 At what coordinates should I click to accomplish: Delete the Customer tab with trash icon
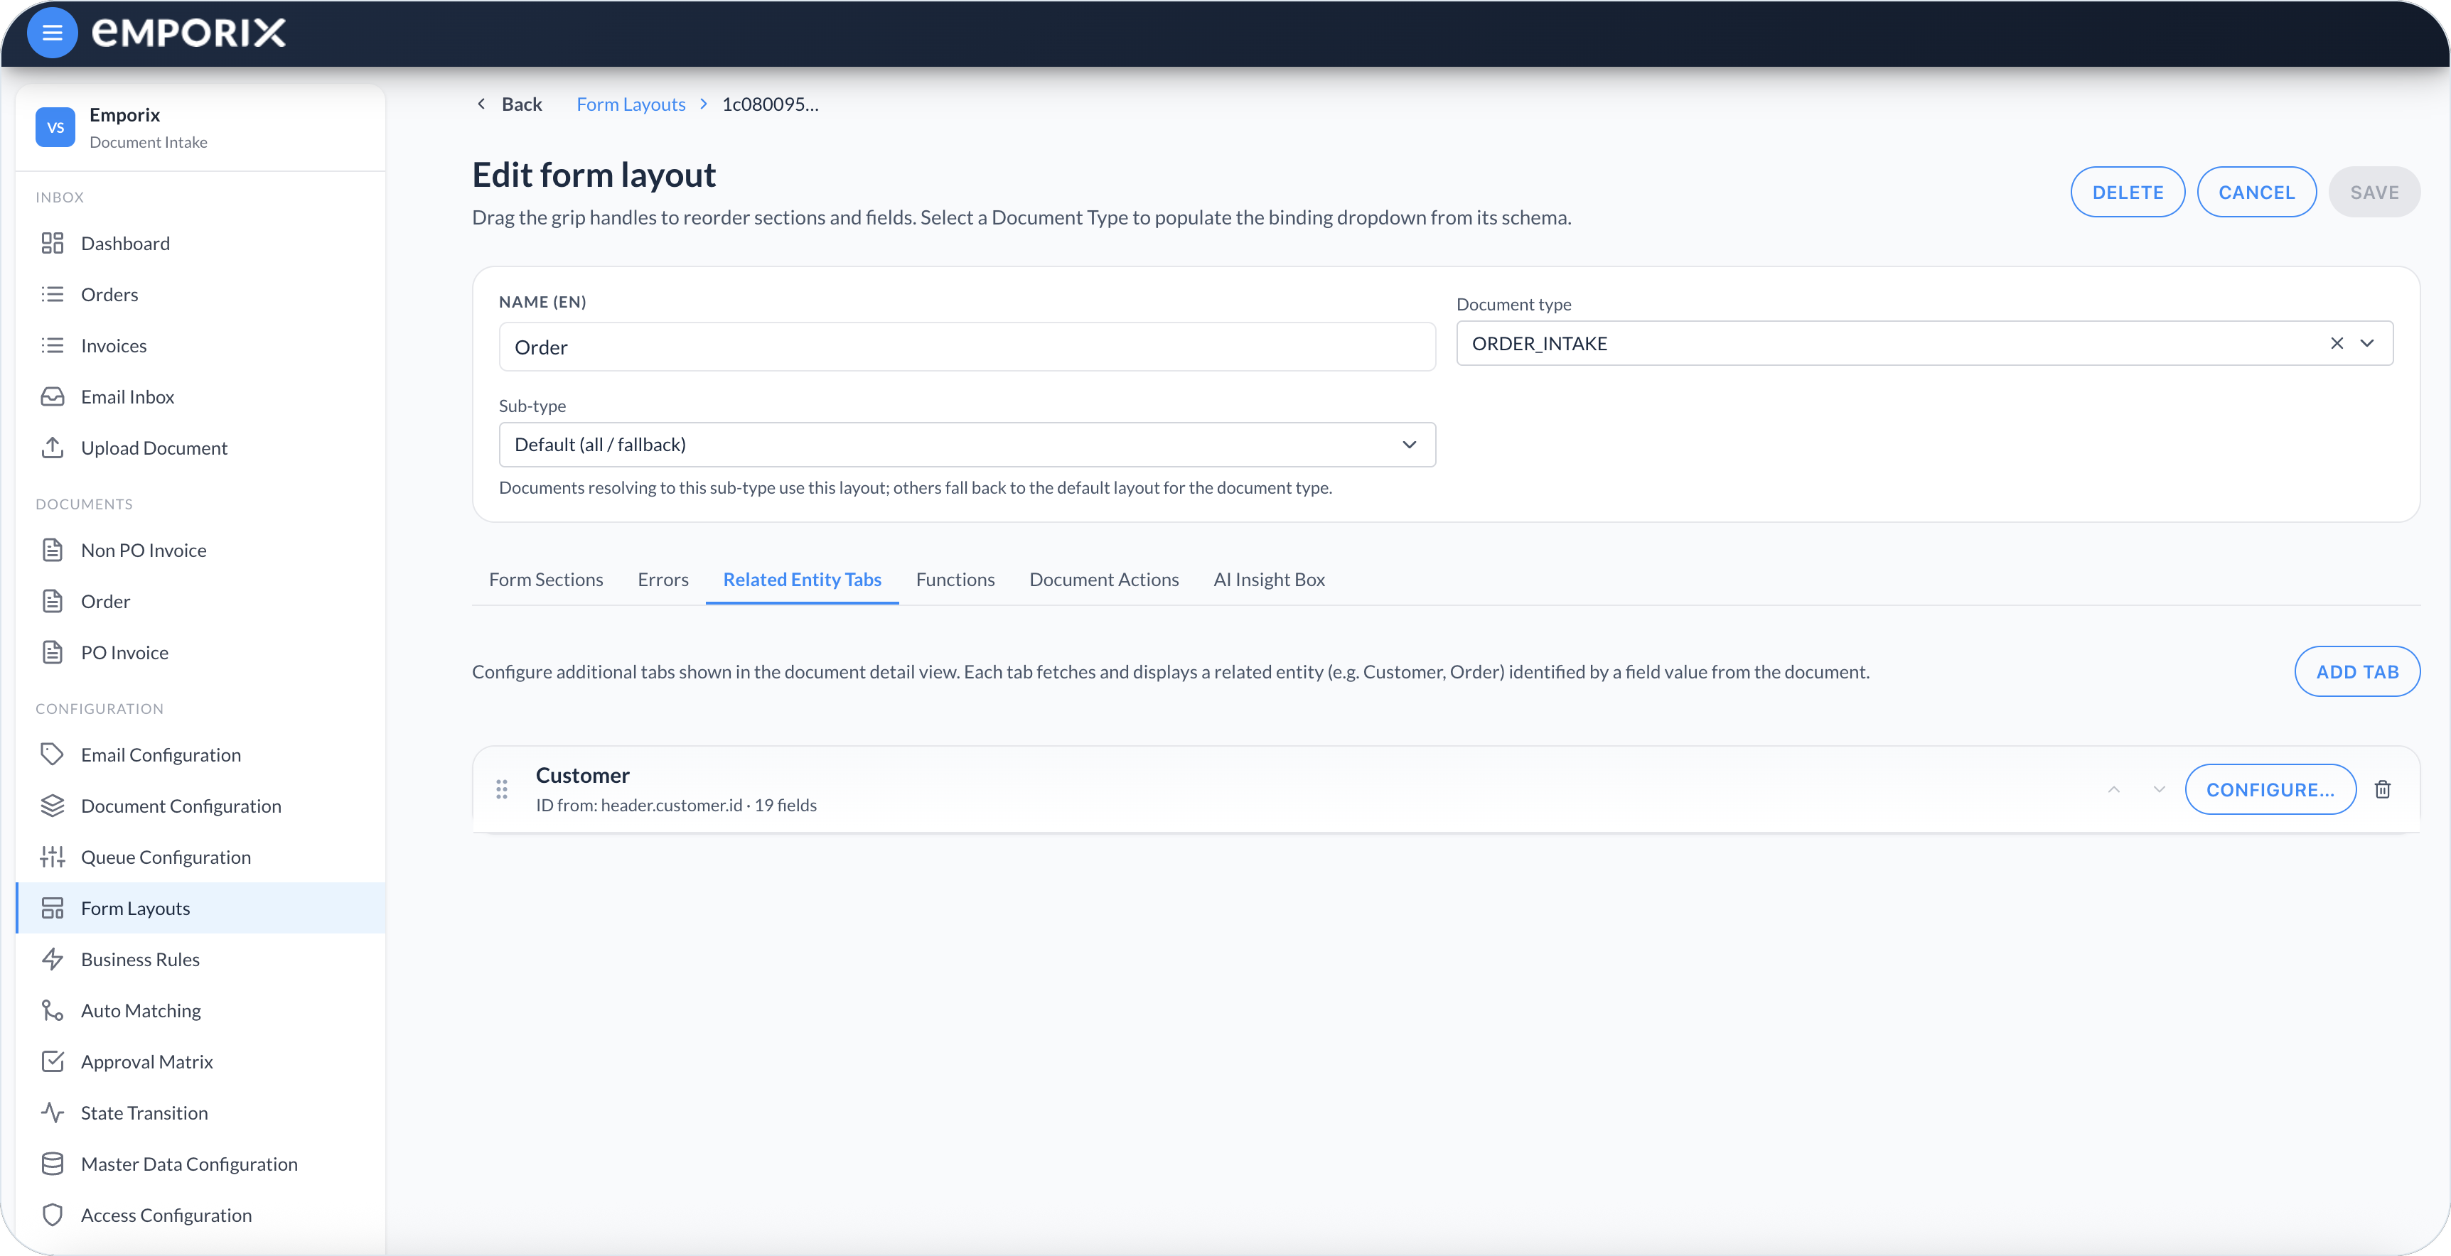[x=2383, y=789]
